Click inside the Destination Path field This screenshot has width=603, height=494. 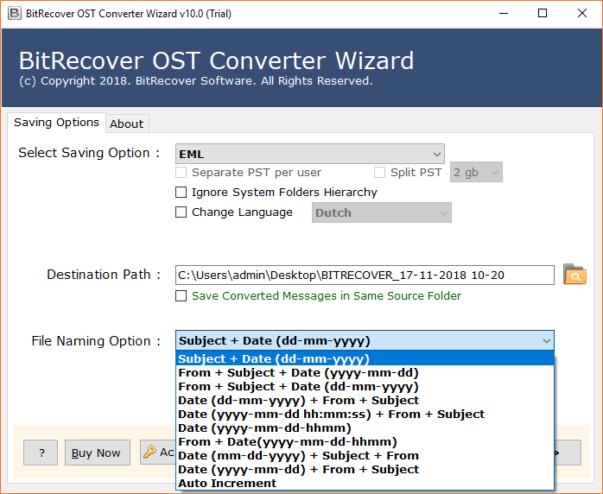(x=365, y=275)
